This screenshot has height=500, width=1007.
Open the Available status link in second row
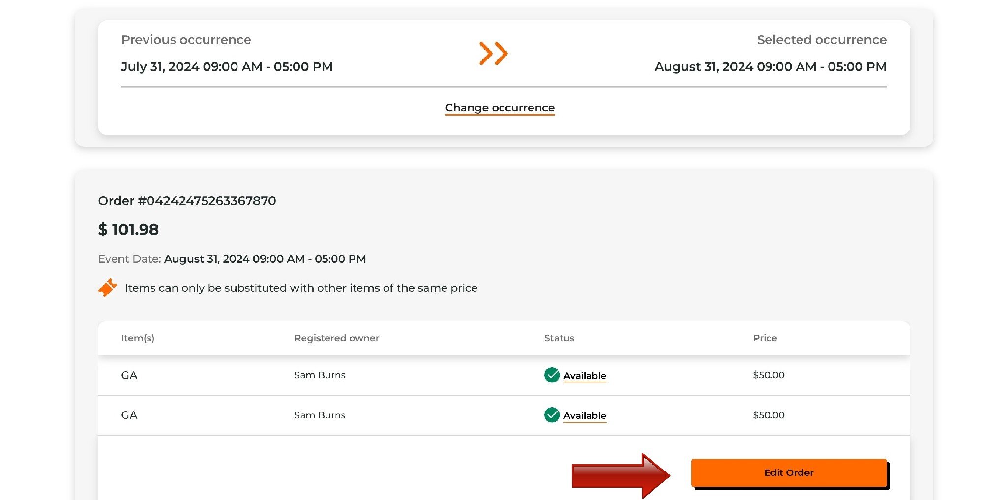pyautogui.click(x=585, y=415)
